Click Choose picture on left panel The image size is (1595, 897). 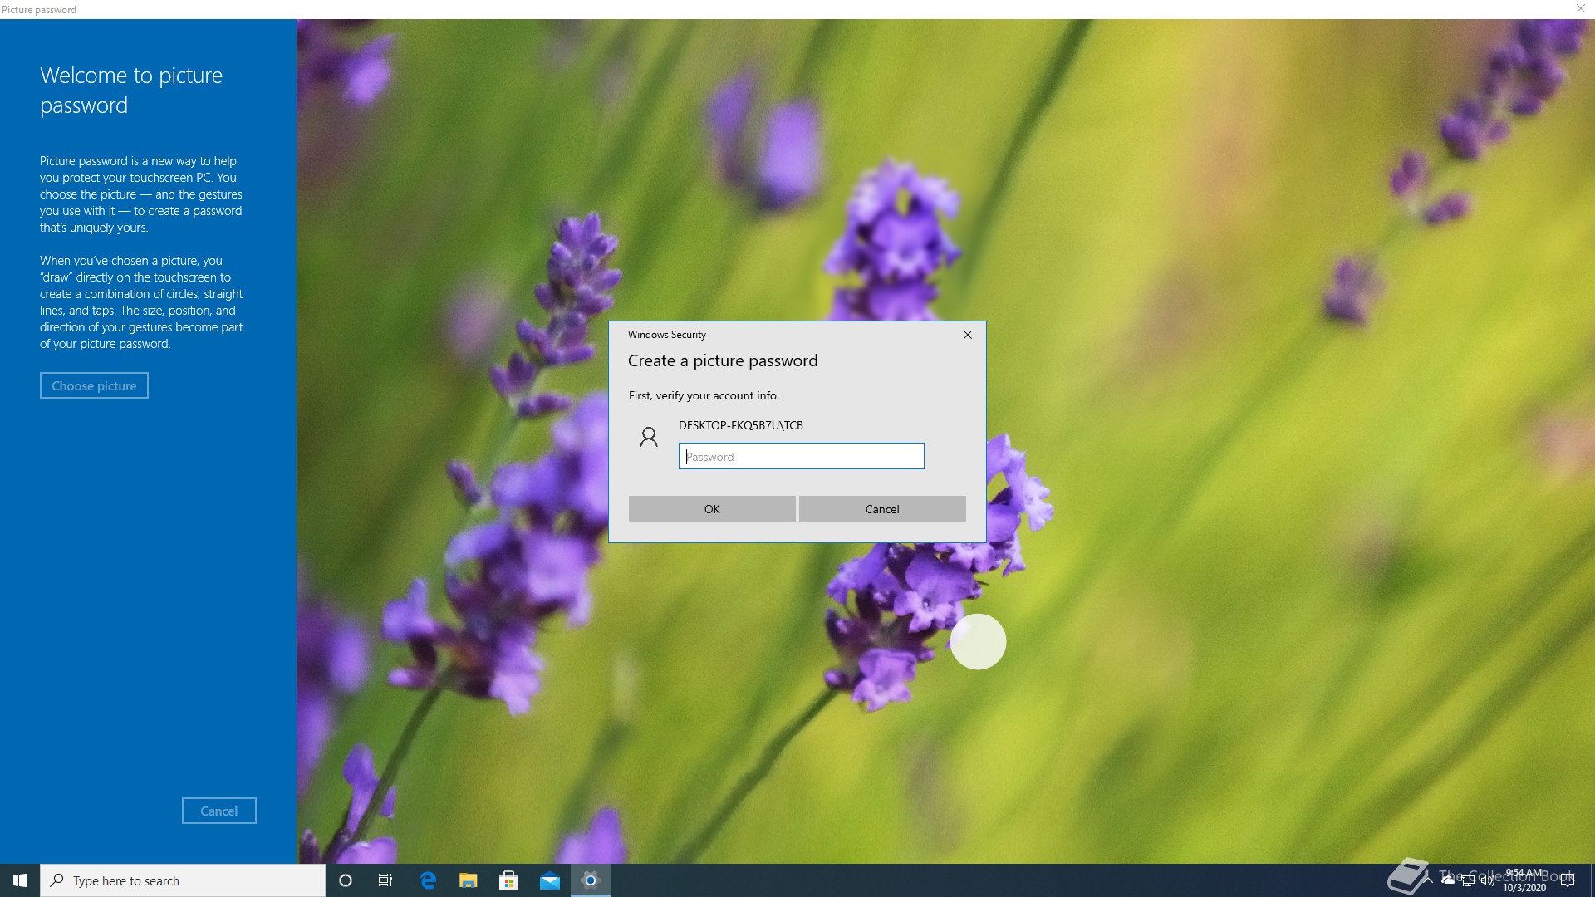(x=94, y=385)
